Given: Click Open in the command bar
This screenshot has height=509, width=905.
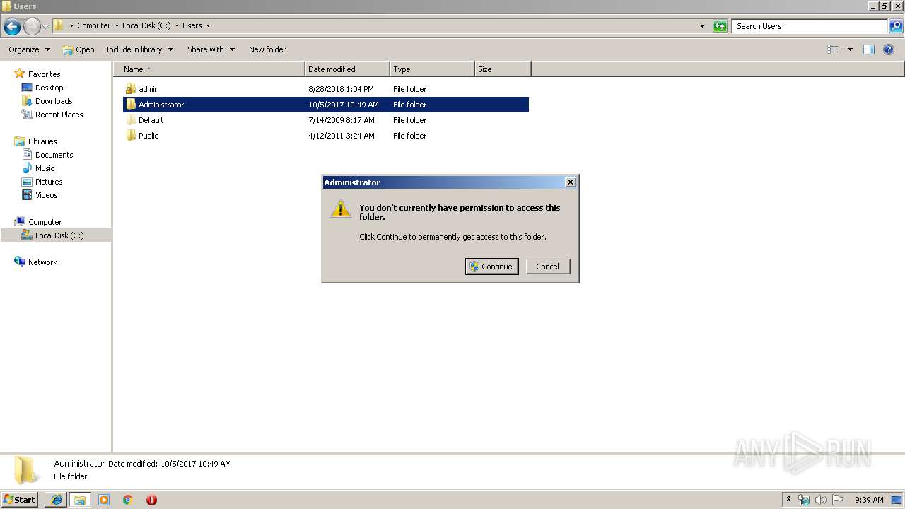Looking at the screenshot, I should pos(78,49).
